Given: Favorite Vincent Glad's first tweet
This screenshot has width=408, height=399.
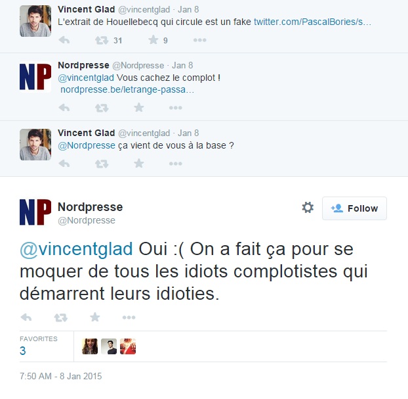Looking at the screenshot, I should click(x=153, y=40).
